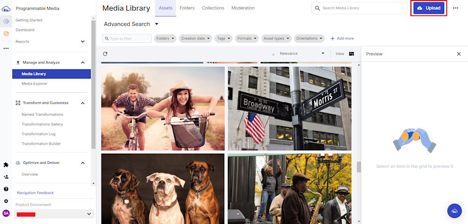Open the extensions puzzle piece icon
468x224 pixels.
6,165
